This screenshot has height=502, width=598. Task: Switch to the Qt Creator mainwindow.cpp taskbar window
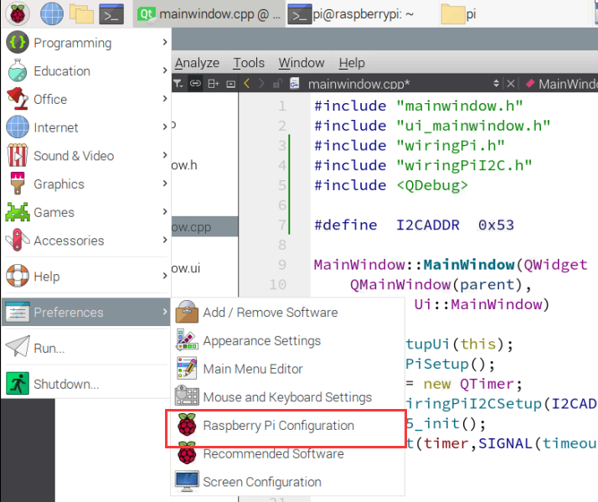(x=209, y=14)
